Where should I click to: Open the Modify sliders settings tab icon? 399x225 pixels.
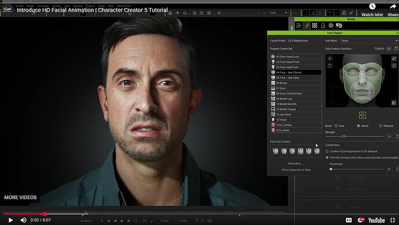tap(298, 25)
